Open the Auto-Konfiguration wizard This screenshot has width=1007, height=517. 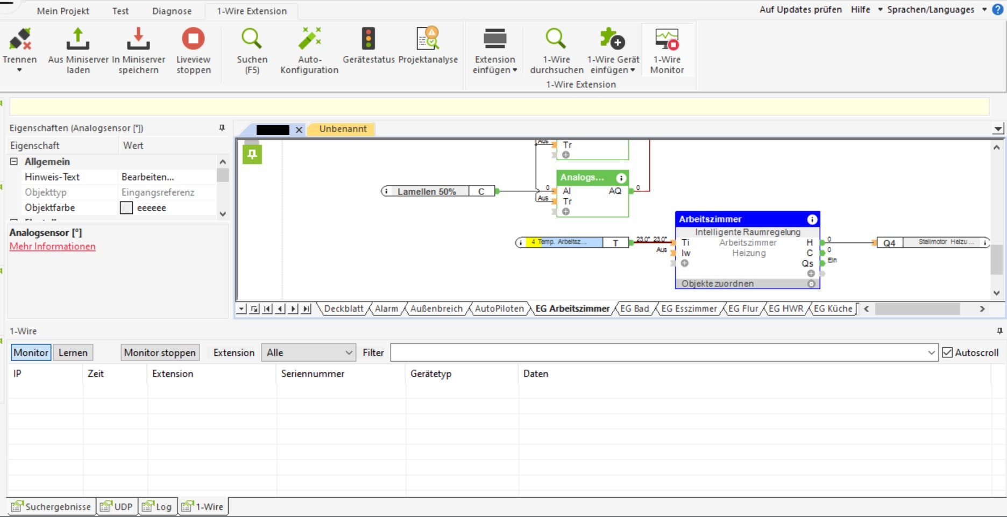[x=309, y=40]
